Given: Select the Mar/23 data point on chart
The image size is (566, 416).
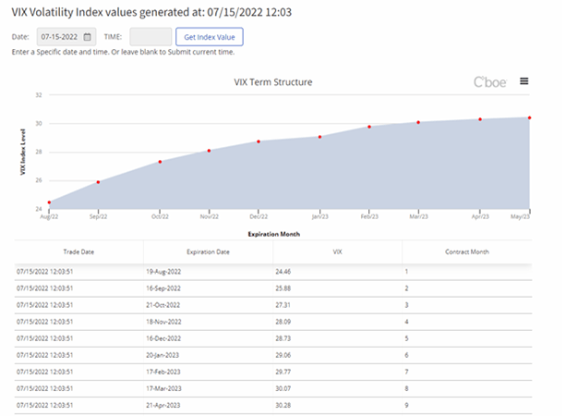Looking at the screenshot, I should pyautogui.click(x=418, y=123).
